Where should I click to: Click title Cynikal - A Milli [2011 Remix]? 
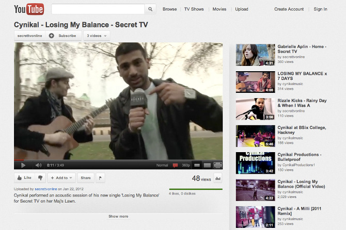tap(299, 211)
